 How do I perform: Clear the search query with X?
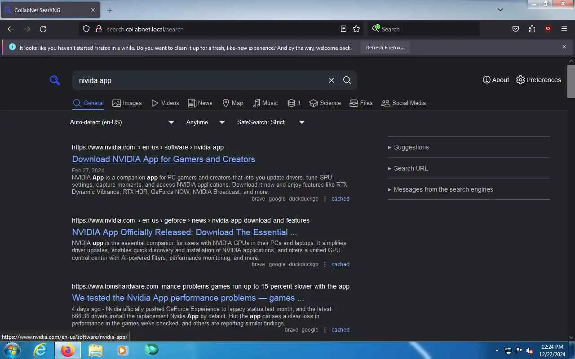[x=332, y=80]
